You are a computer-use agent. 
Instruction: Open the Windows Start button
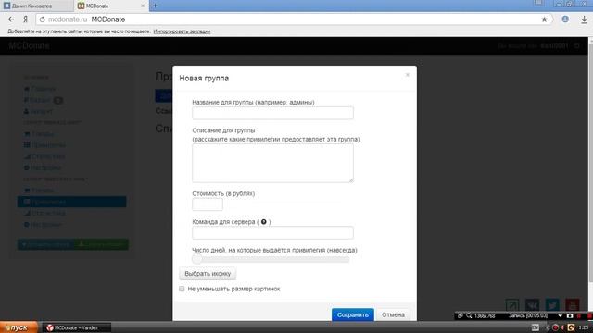(x=19, y=327)
